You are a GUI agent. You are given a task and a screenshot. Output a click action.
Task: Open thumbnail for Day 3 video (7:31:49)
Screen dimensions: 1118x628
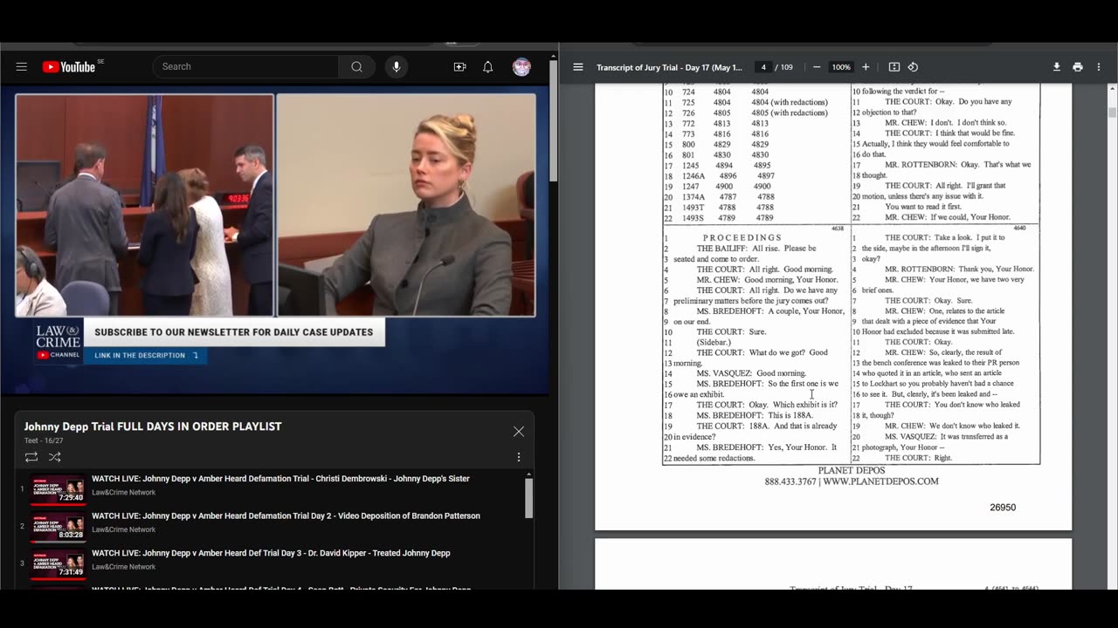(59, 564)
